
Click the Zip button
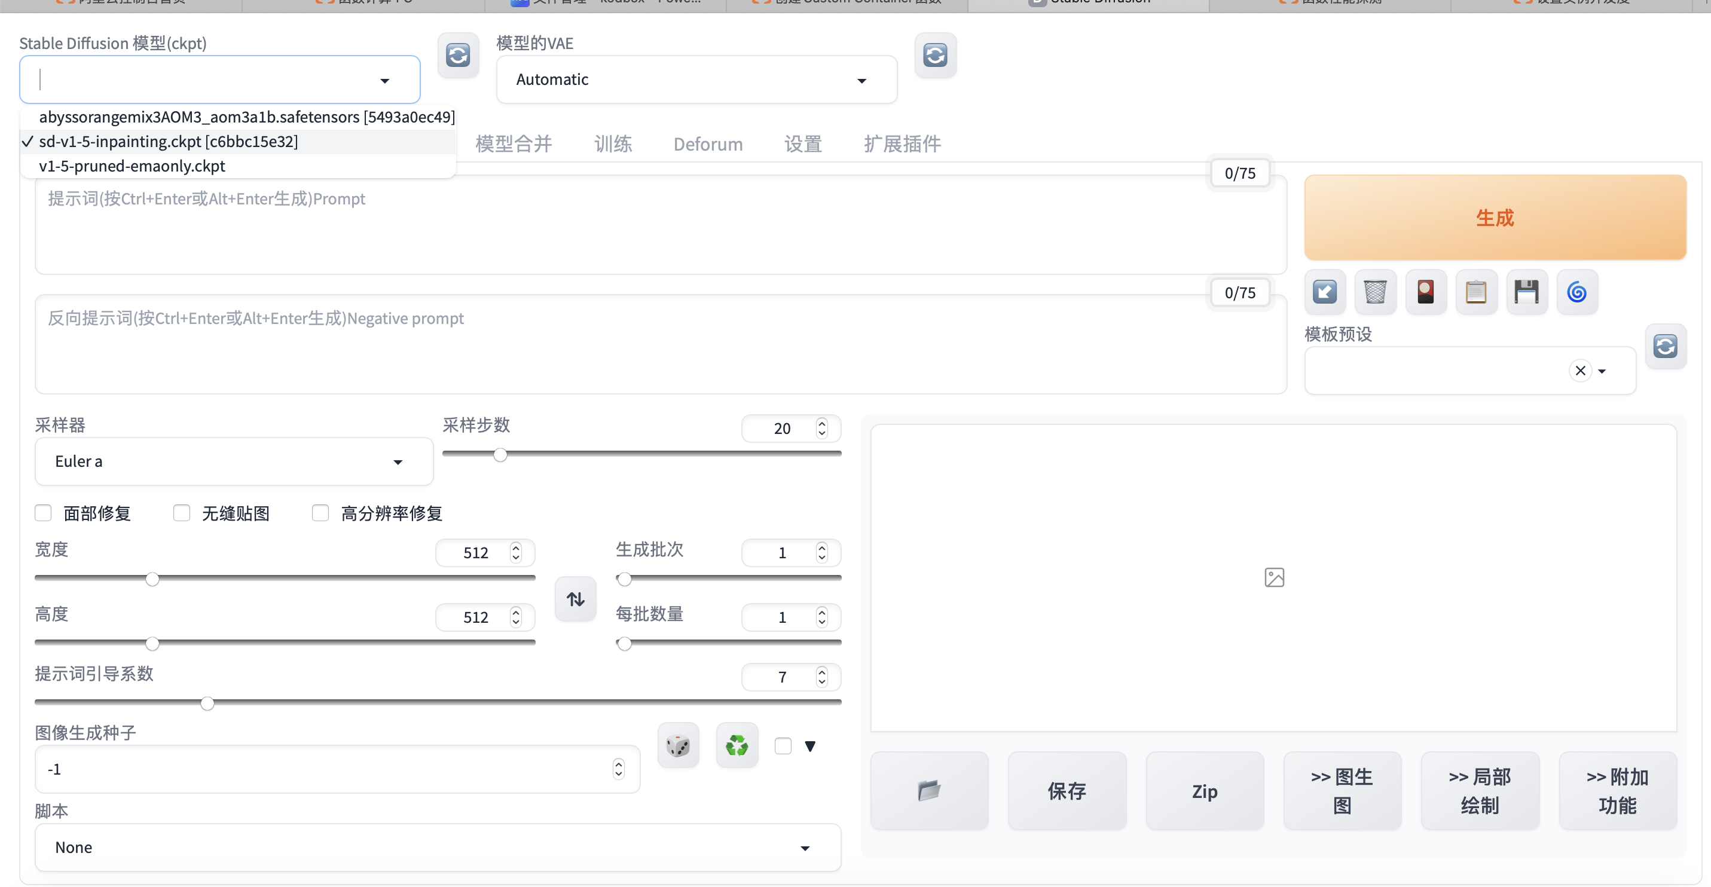[1204, 791]
